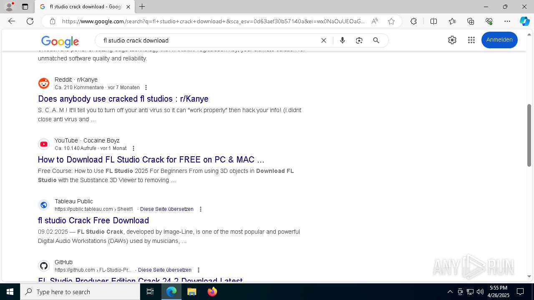The height and width of the screenshot is (300, 534).
Task: Open Task View on taskbar
Action: 150,292
